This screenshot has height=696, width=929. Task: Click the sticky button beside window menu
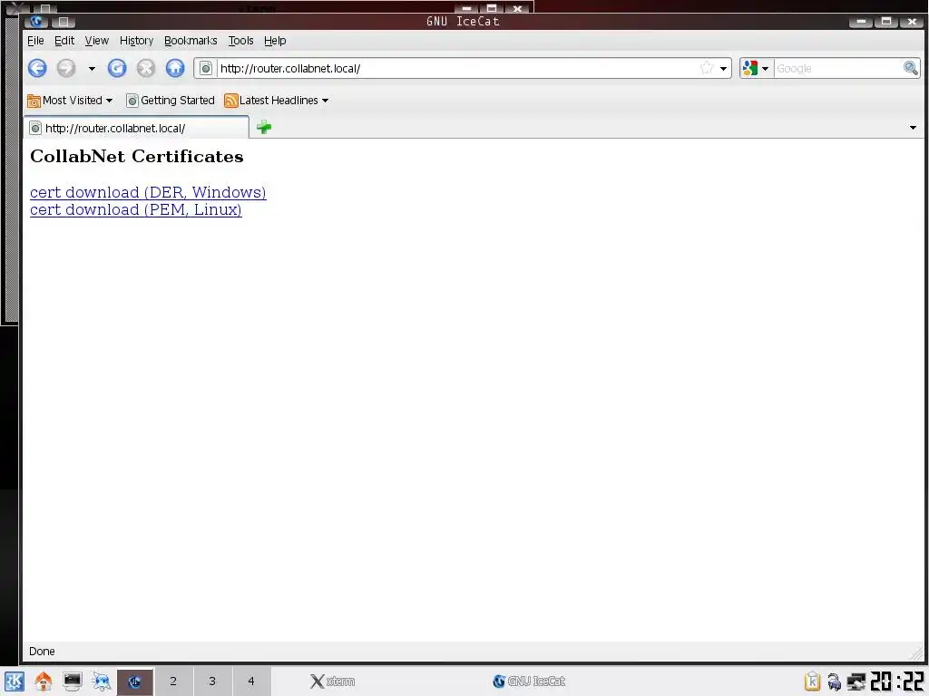click(x=64, y=22)
